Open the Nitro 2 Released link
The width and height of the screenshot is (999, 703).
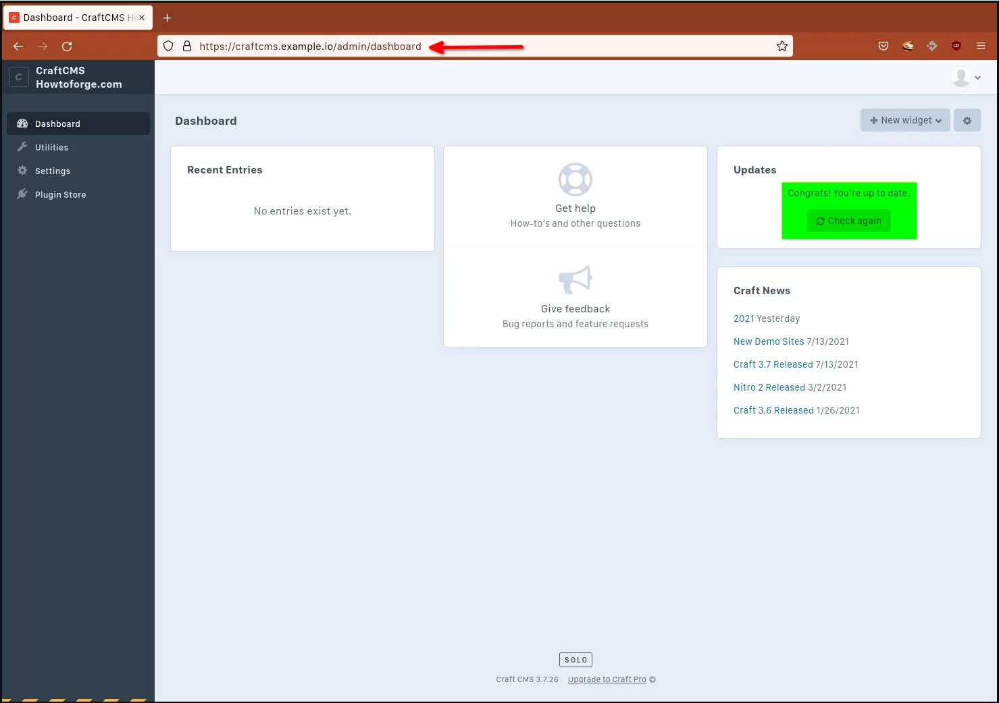[x=769, y=387]
